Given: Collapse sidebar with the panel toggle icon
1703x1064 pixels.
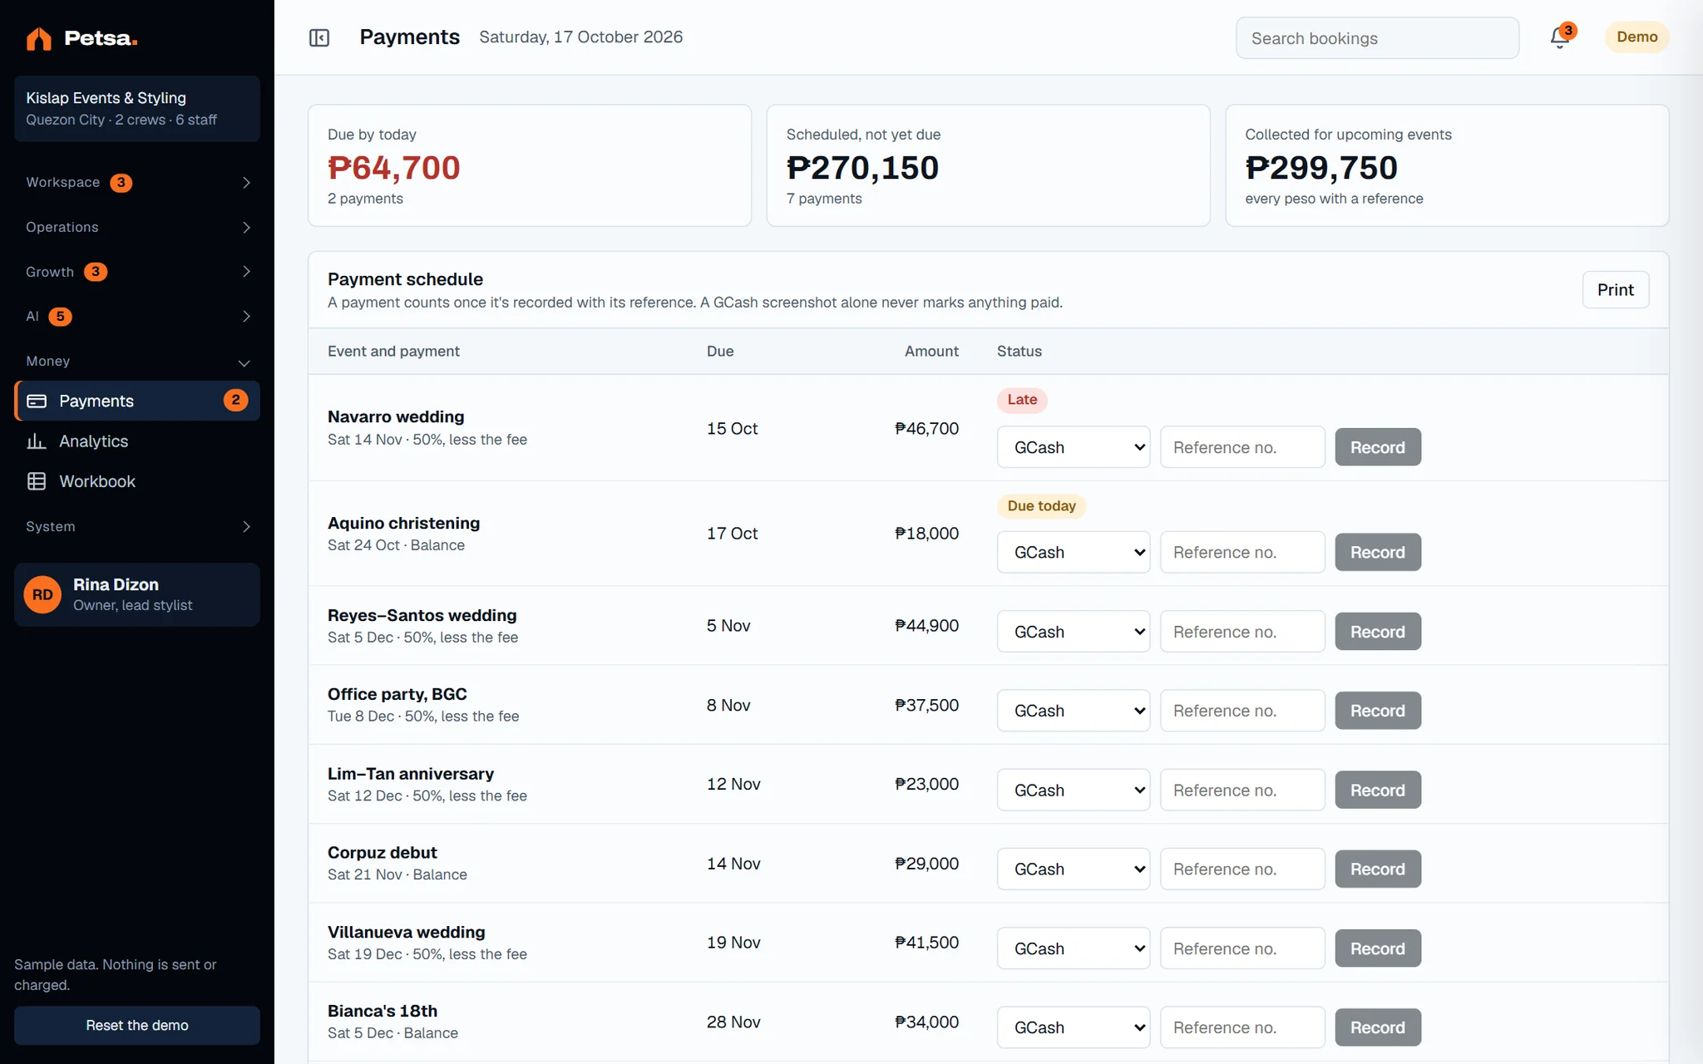Looking at the screenshot, I should [x=319, y=37].
